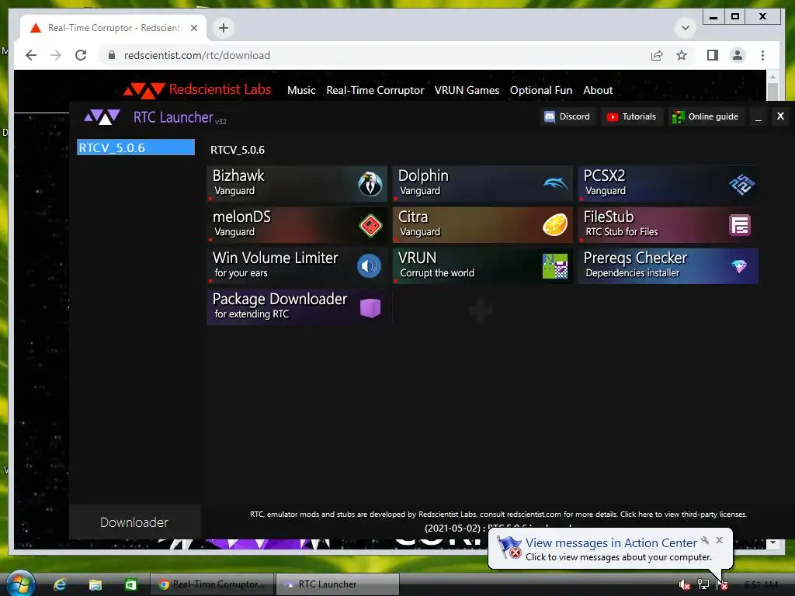Viewport: 795px width, 596px height.
Task: Open VRUN Games website menu item
Action: tap(467, 90)
